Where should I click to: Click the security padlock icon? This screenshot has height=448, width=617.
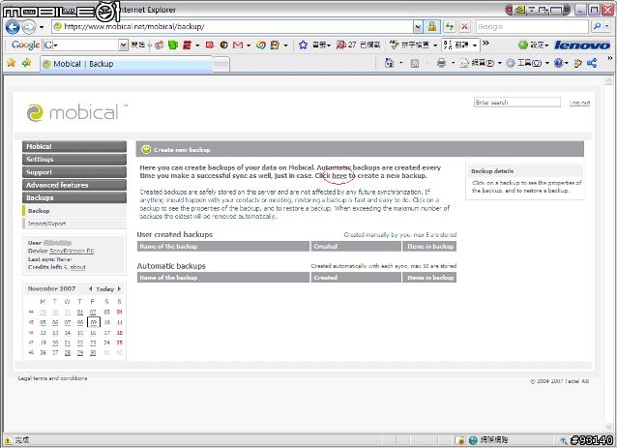click(x=431, y=27)
